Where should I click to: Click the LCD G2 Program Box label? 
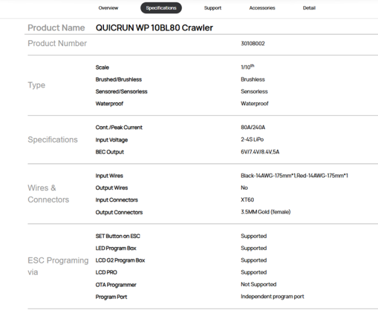120,260
